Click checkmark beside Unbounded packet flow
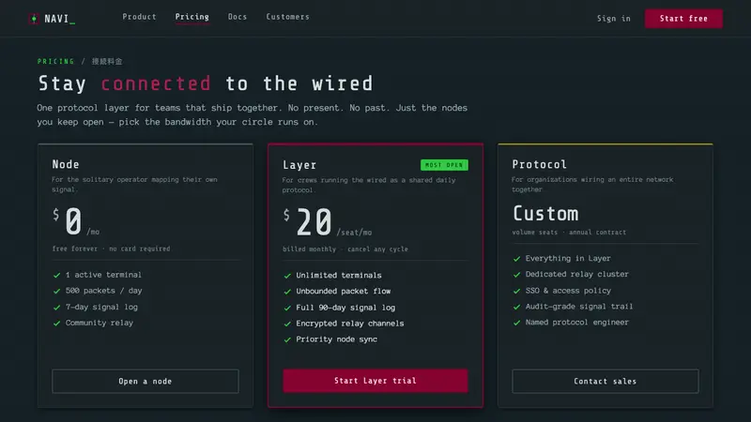The image size is (751, 422). pyautogui.click(x=287, y=292)
